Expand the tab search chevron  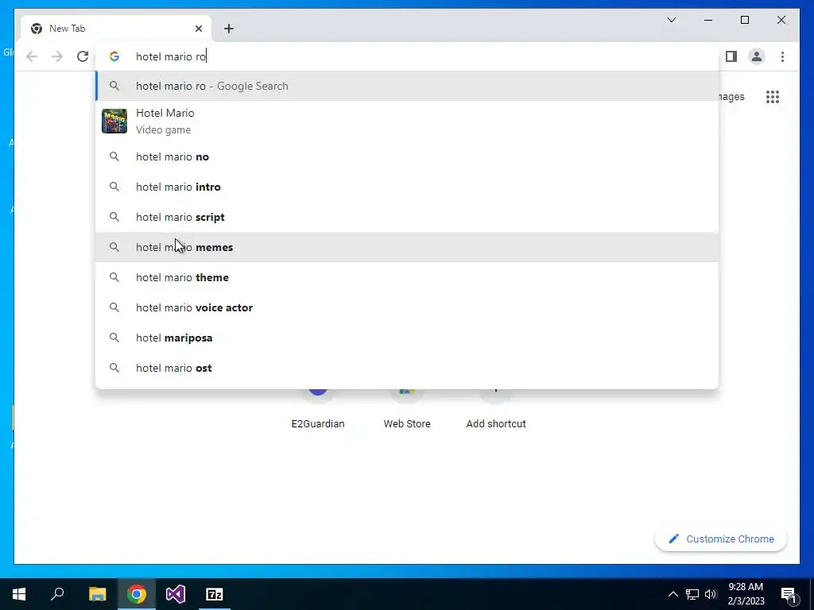pos(671,20)
